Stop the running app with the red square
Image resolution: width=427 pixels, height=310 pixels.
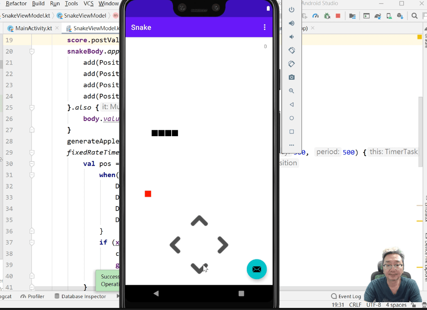(338, 16)
